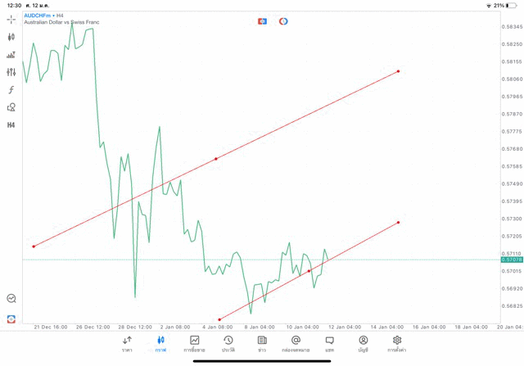Toggle the red-blue one-click trading button
This screenshot has height=366, width=524.
tap(262, 21)
